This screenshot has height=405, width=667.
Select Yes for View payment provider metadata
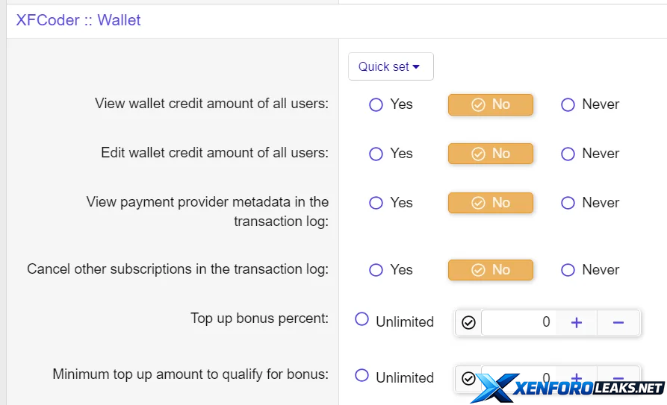pyautogui.click(x=376, y=203)
